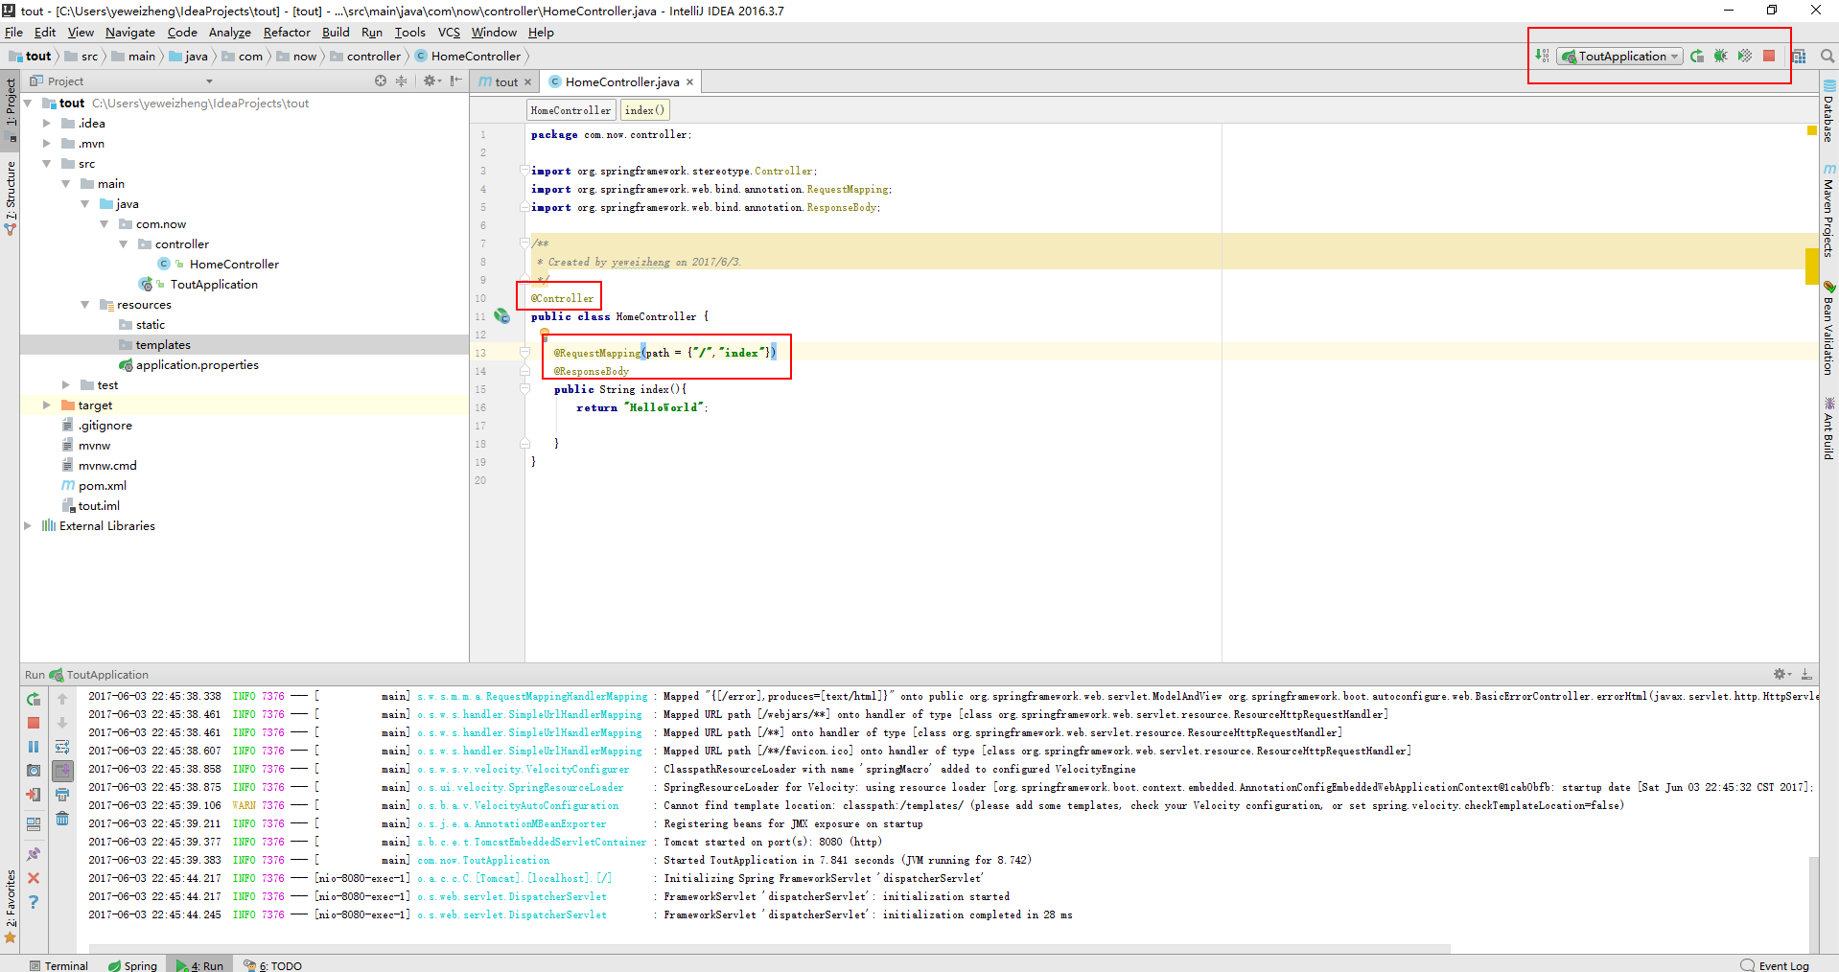The width and height of the screenshot is (1839, 972).
Task: Hide the Project tool window
Action: click(456, 81)
